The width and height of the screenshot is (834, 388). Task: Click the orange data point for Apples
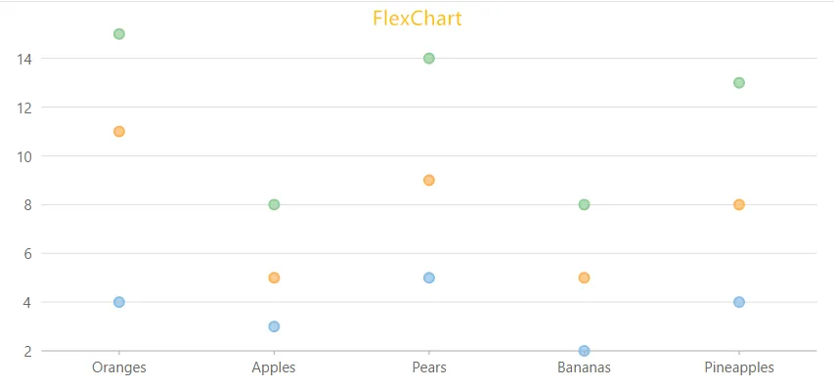pyautogui.click(x=274, y=278)
